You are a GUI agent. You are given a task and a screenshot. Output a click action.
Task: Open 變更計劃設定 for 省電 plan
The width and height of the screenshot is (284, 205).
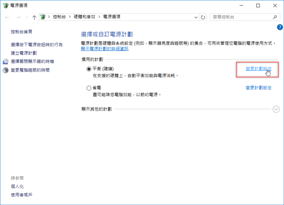tap(259, 88)
